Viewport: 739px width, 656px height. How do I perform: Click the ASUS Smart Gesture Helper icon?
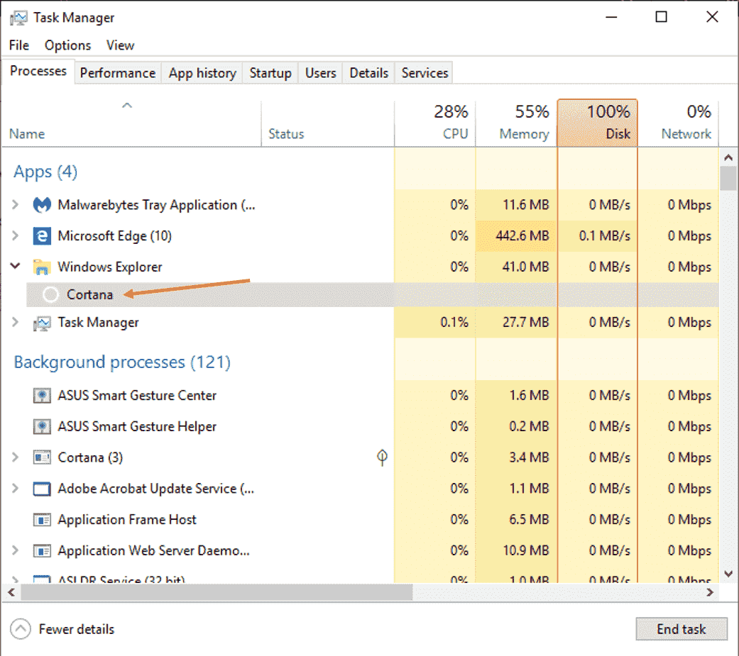tap(42, 427)
